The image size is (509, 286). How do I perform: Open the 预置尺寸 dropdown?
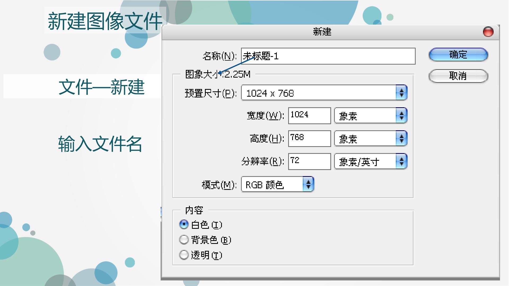pyautogui.click(x=324, y=93)
